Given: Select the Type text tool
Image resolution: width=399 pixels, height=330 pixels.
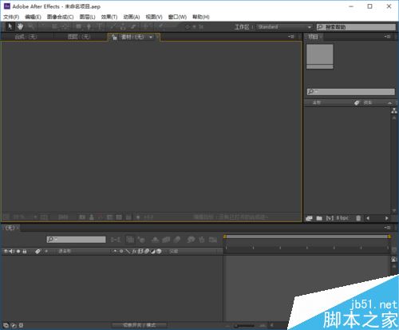Looking at the screenshot, I should 100,26.
